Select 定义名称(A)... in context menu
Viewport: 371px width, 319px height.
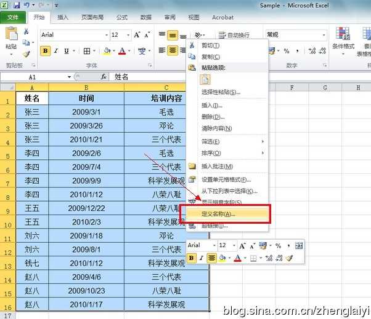click(227, 214)
